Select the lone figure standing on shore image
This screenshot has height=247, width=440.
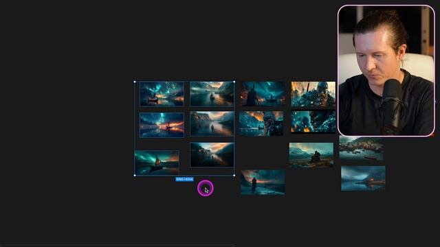263,182
